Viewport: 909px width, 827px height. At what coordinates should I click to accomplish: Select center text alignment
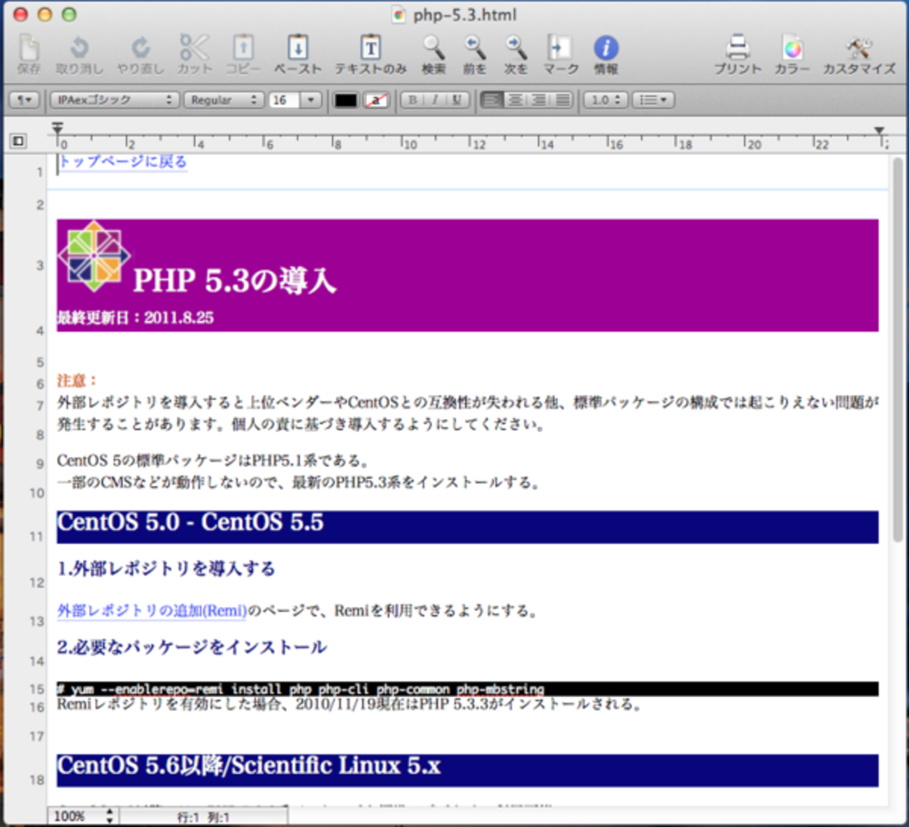(515, 100)
